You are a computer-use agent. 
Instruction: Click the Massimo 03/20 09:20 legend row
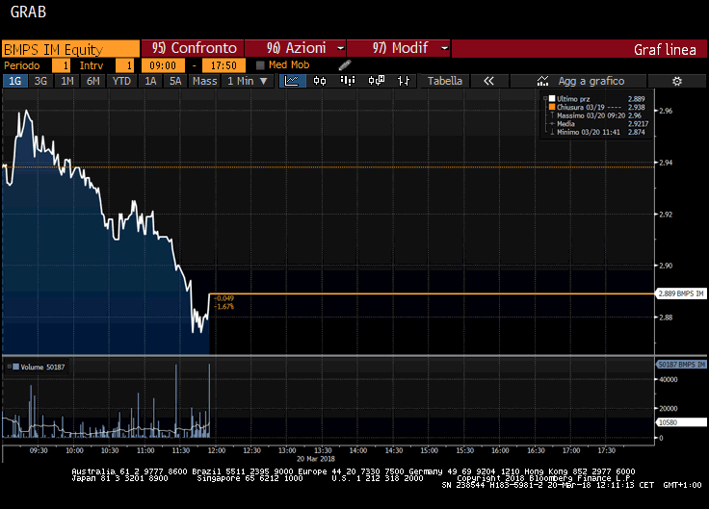[x=595, y=115]
